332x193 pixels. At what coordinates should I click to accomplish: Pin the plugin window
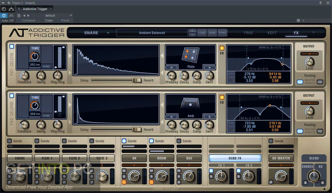[x=321, y=3]
